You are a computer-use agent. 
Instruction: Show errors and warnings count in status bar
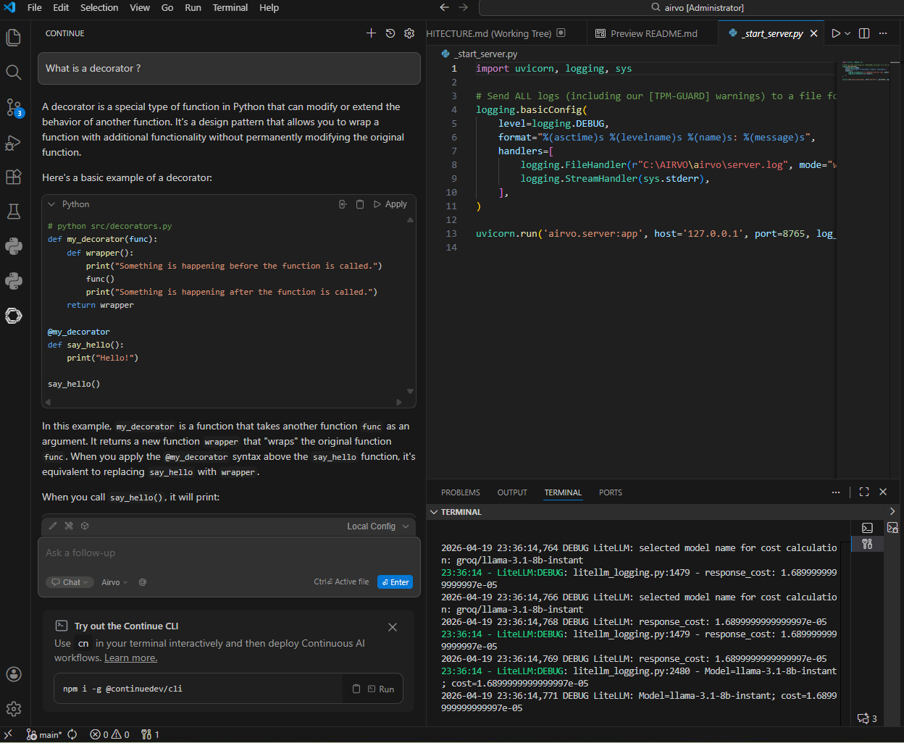point(110,734)
